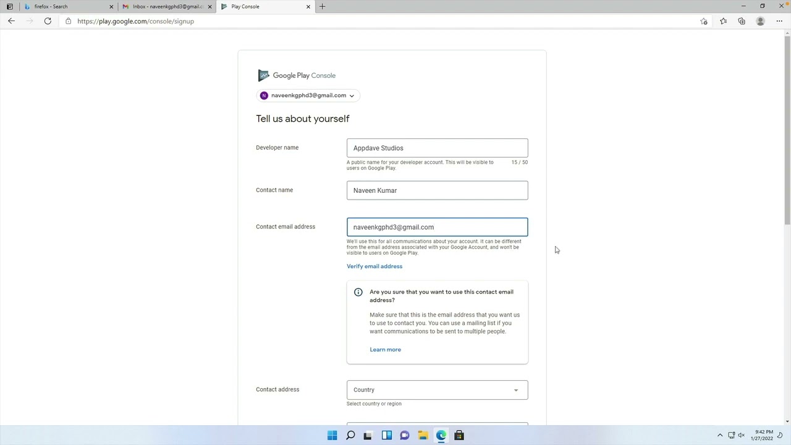Open the naveenkgphd3@gmail.com account switcher

click(308, 95)
